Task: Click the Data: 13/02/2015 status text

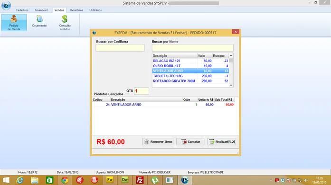Action: click(x=67, y=172)
